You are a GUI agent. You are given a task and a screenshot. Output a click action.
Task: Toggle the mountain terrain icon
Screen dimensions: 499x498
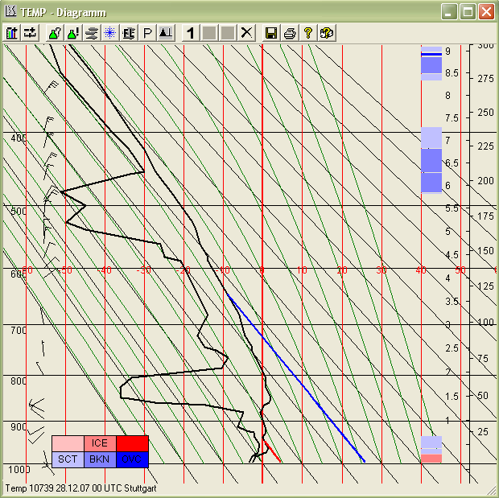[166, 33]
